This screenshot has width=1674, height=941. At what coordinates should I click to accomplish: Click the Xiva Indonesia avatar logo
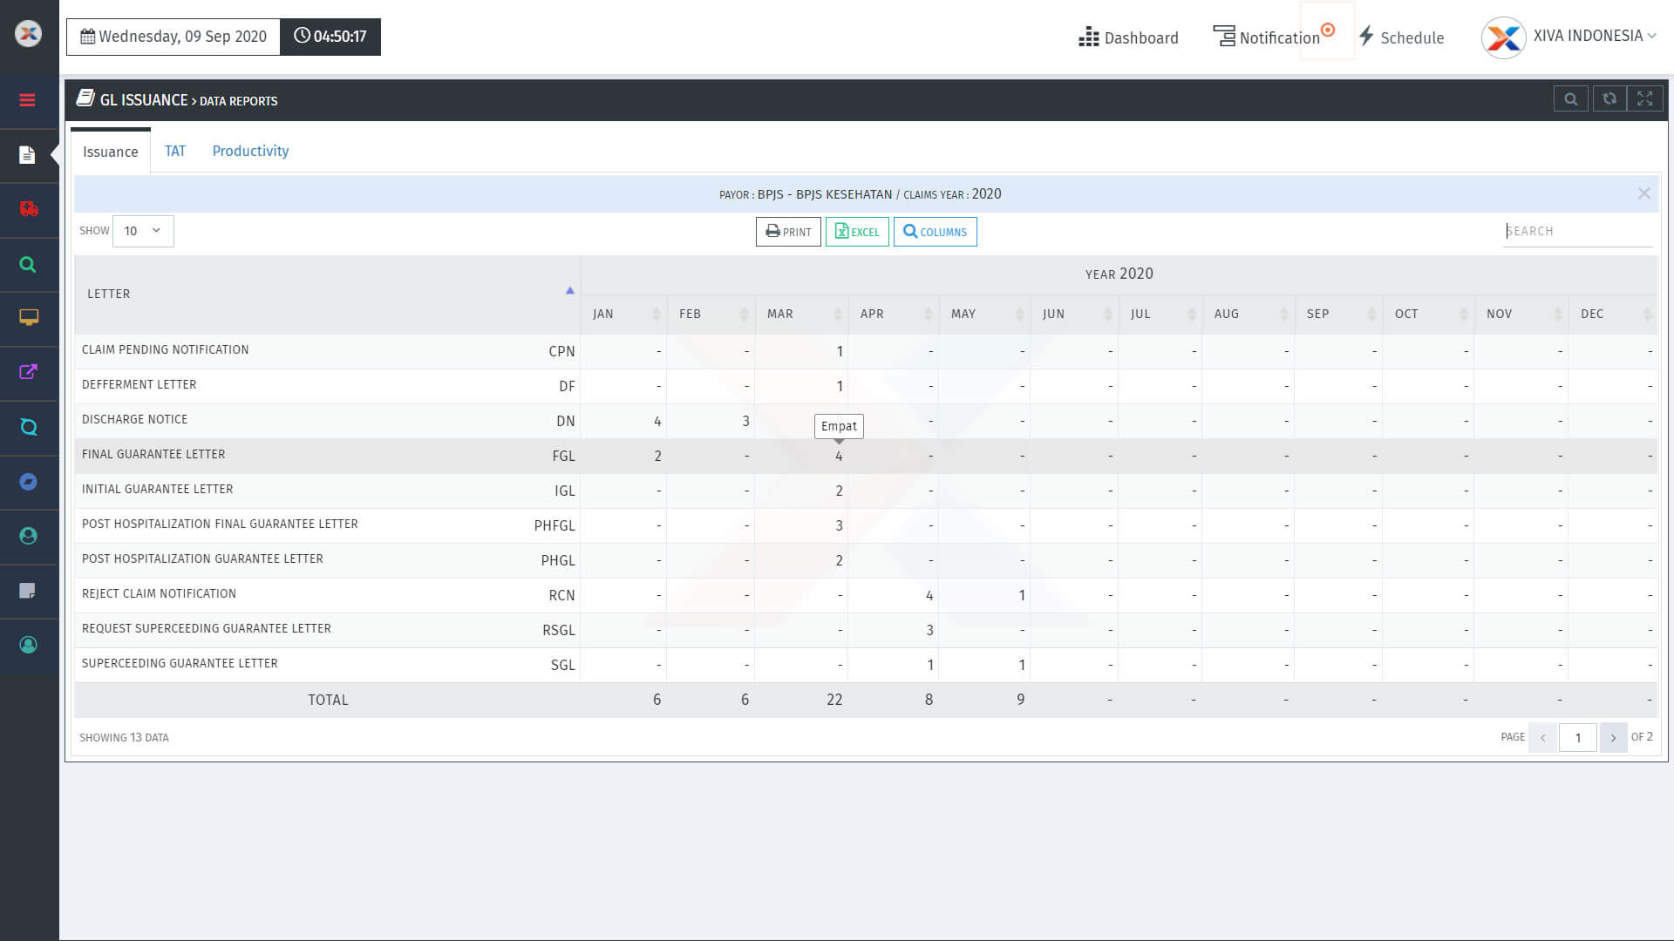pyautogui.click(x=1504, y=37)
